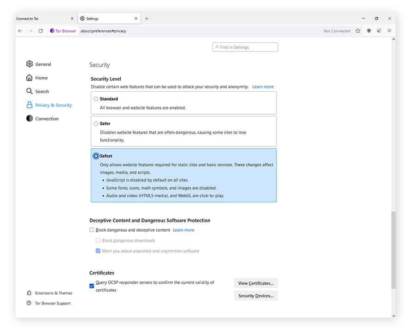Open the View Certificates dialog
Viewport: 411px width, 333px height.
[256, 283]
